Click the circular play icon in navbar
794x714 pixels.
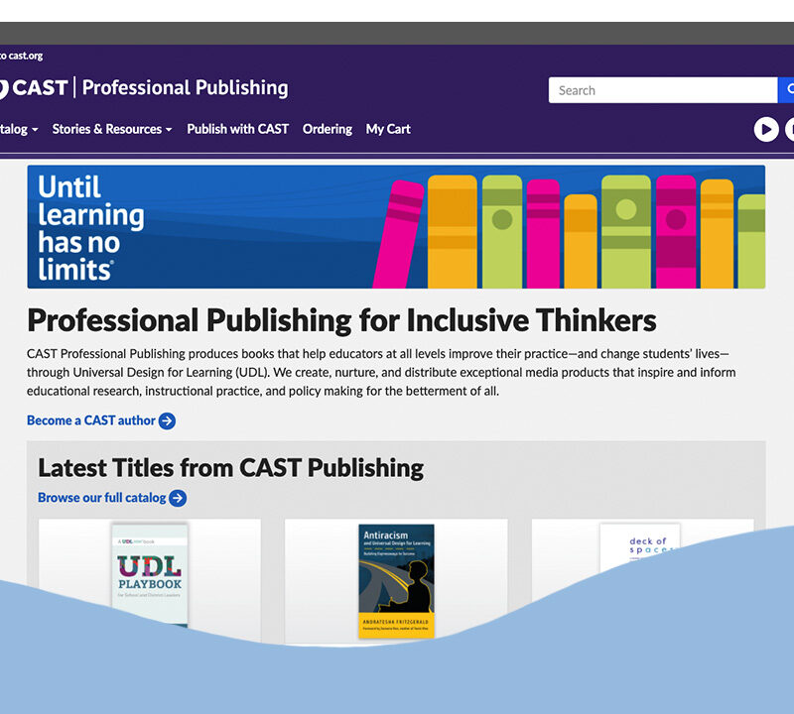click(x=766, y=130)
